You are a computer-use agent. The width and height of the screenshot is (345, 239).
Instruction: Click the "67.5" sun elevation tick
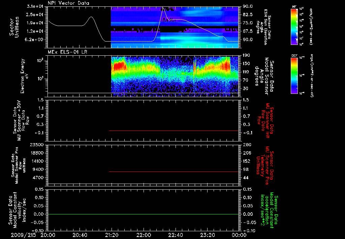click(x=248, y=31)
